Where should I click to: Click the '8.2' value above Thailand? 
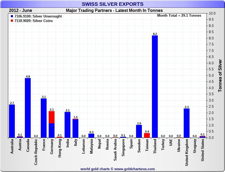pos(155,34)
